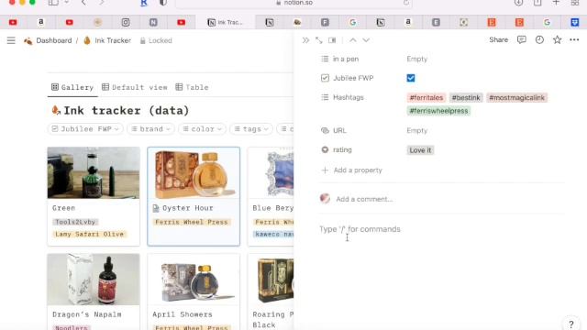Viewport: 587px width, 330px height.
Task: Open the Green ink gallery card thumbnail
Action: click(x=94, y=172)
